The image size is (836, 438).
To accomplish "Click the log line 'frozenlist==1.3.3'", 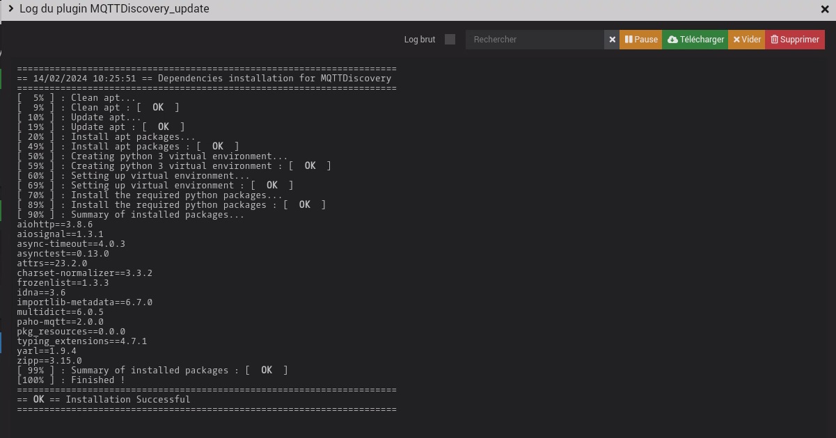I will (63, 283).
